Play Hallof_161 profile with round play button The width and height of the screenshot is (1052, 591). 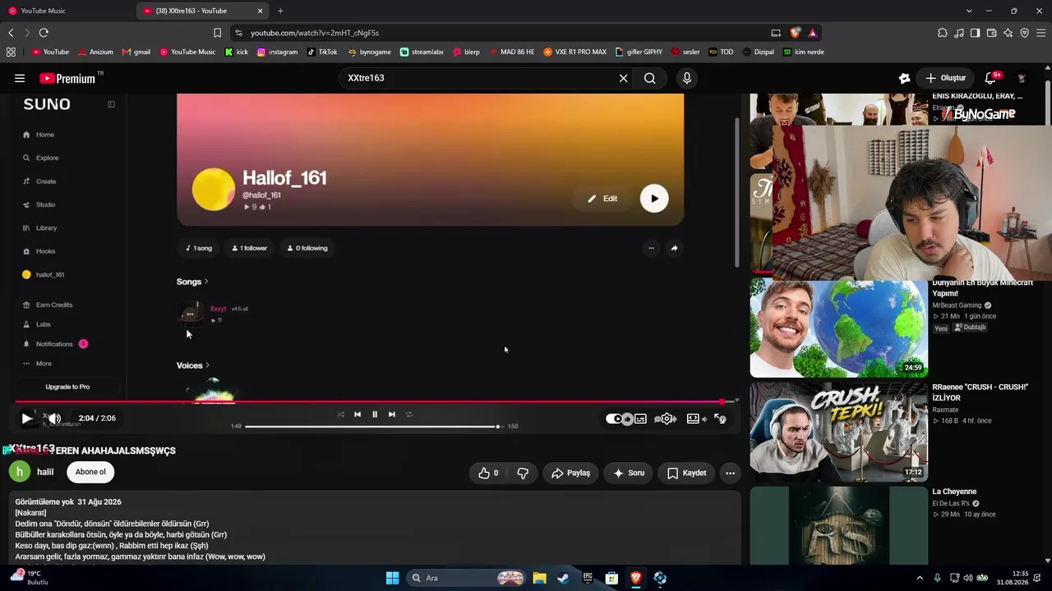[654, 198]
